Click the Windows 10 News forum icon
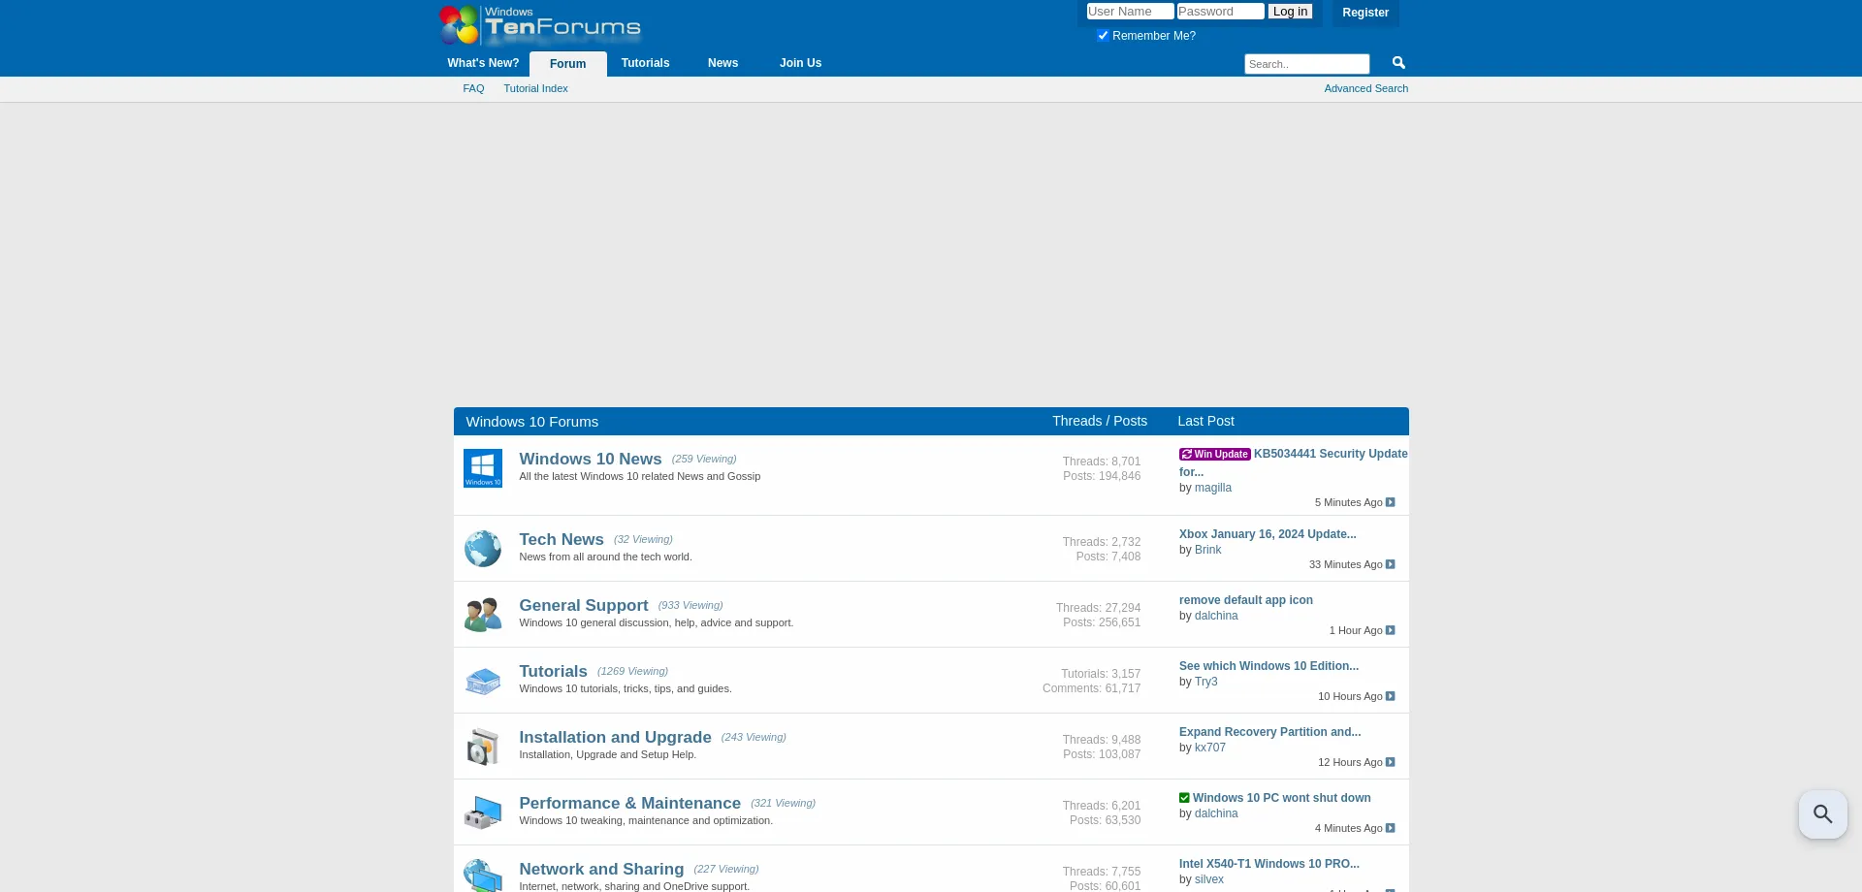The image size is (1862, 892). (x=482, y=468)
